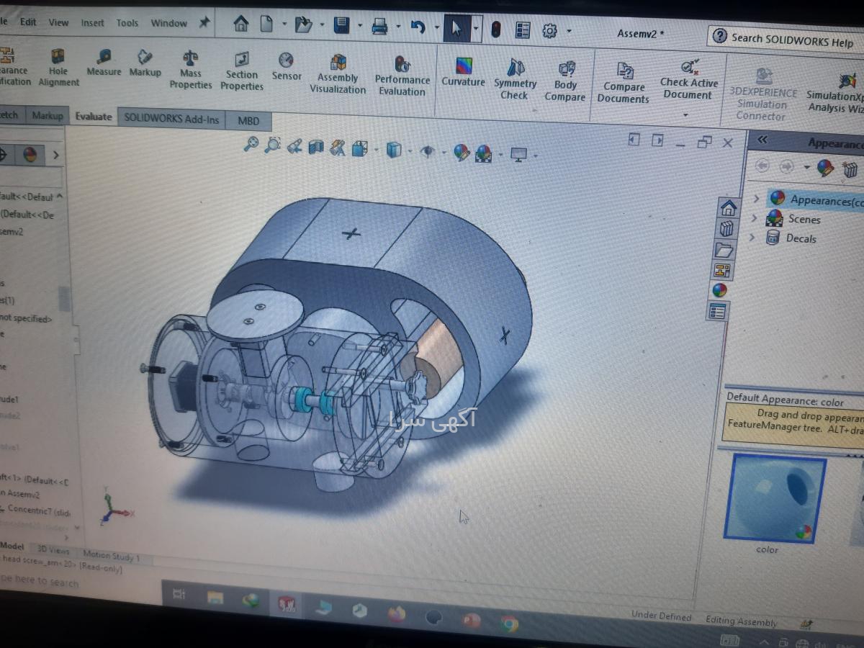Expand the Undo dropdown arrow
Image resolution: width=864 pixels, height=648 pixels.
coord(436,28)
